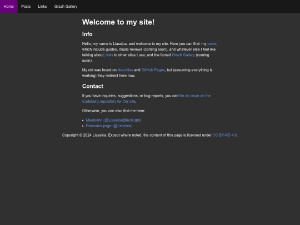The width and height of the screenshot is (300, 225).
Task: Visit the Neocities link
Action: click(125, 70)
